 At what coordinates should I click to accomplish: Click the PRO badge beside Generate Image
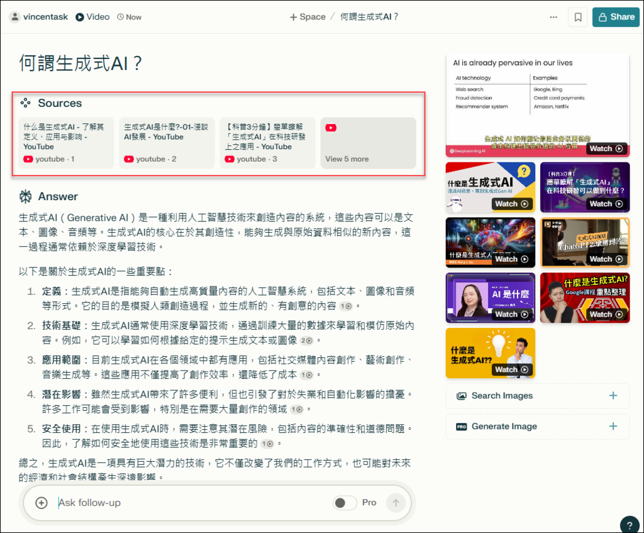[462, 427]
